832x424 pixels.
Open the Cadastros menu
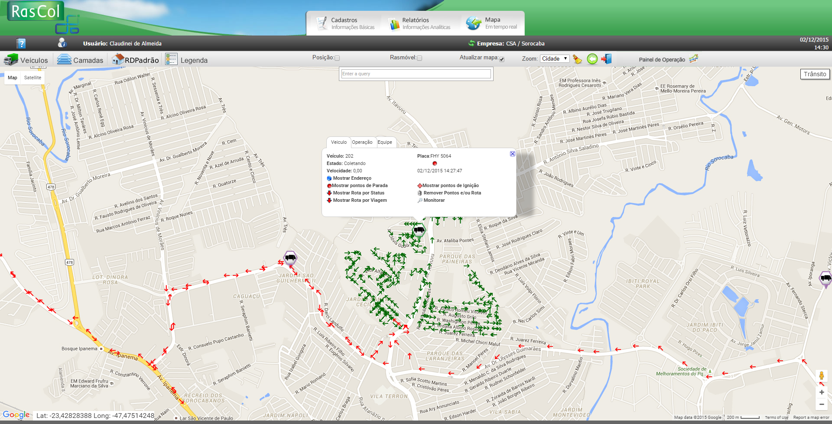click(x=345, y=23)
